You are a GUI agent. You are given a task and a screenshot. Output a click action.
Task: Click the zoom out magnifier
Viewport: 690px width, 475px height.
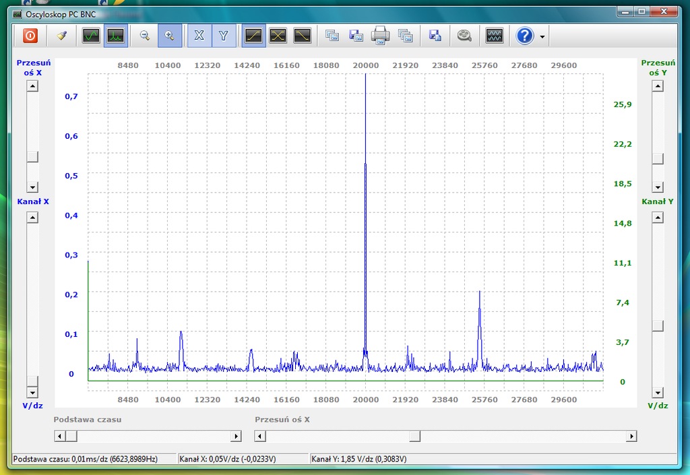145,36
